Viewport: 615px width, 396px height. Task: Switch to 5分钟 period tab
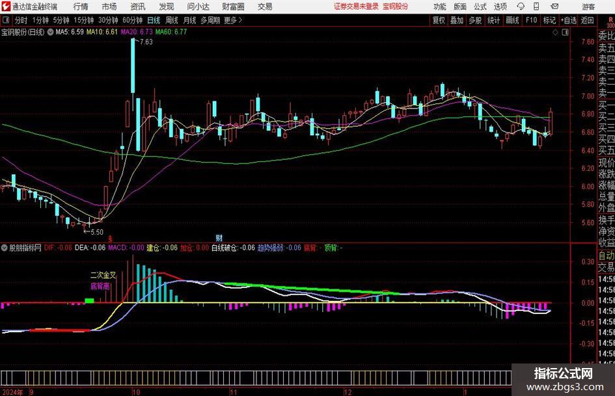pos(61,20)
